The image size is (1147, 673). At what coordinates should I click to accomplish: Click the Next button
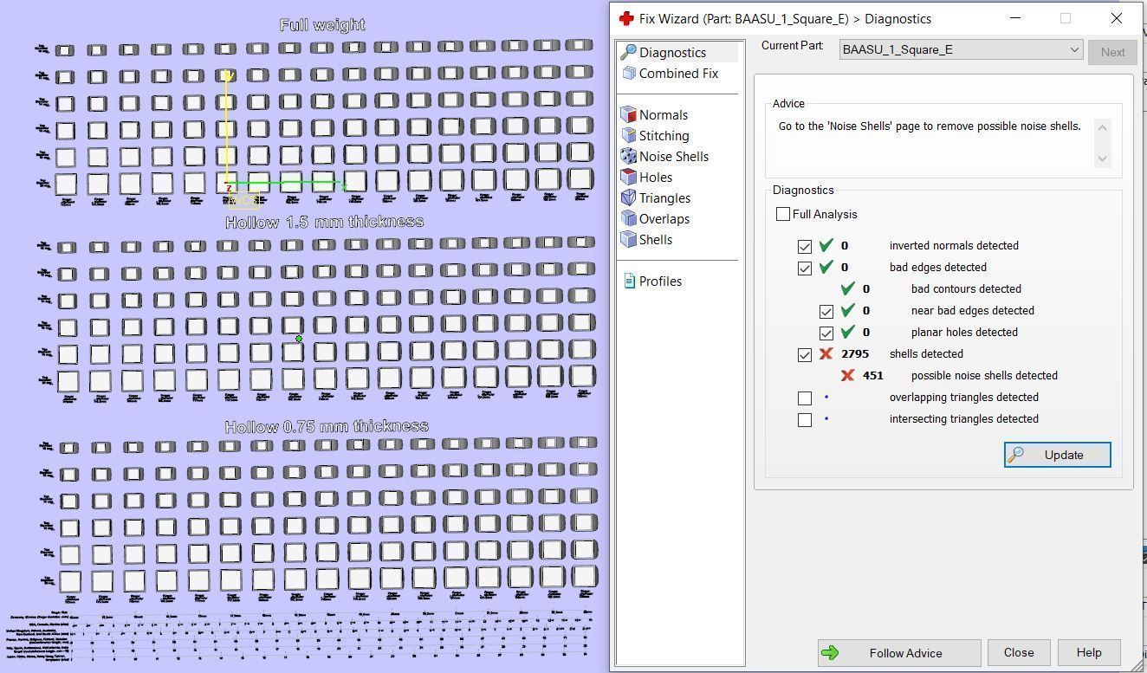pos(1112,51)
